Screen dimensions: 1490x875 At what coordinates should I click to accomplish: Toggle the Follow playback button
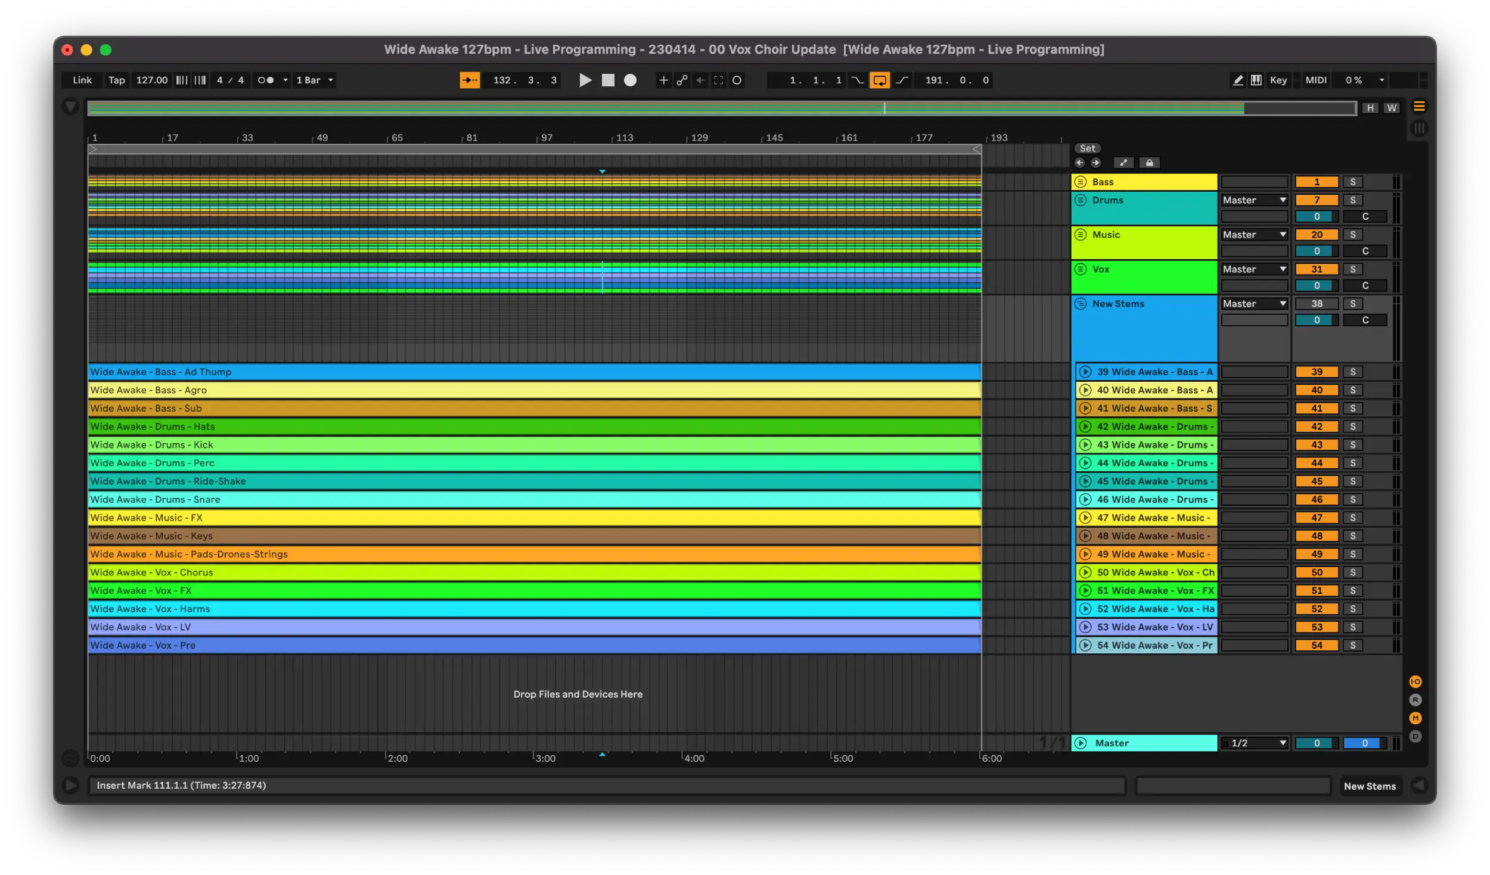pyautogui.click(x=470, y=80)
